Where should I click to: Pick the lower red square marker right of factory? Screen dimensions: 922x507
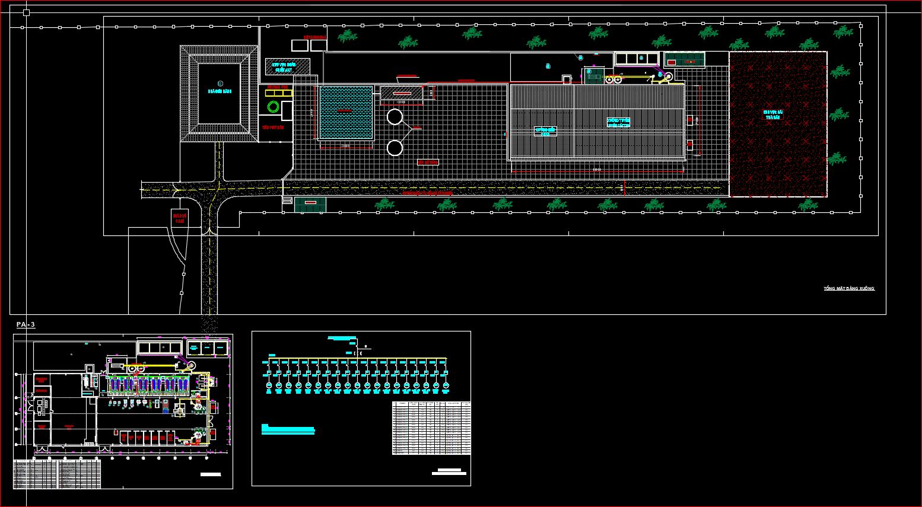(689, 144)
